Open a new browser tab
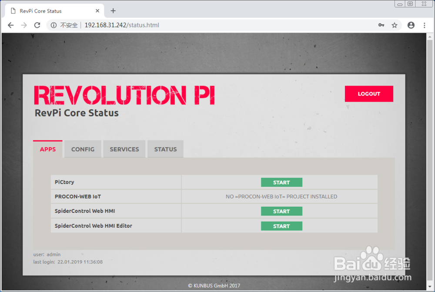435x292 pixels. tap(113, 11)
